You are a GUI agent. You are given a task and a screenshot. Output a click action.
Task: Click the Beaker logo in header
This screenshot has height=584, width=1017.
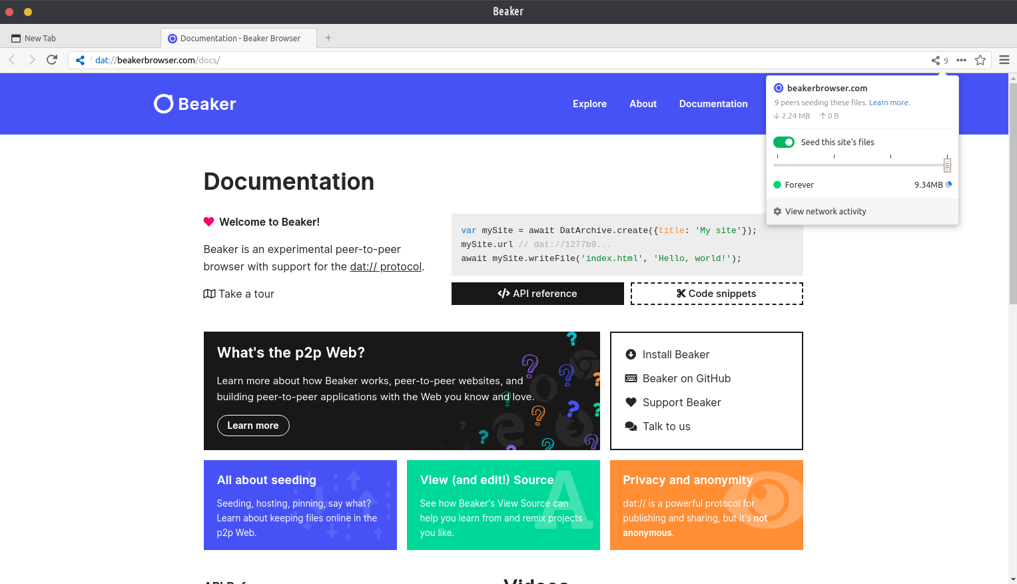click(x=195, y=104)
